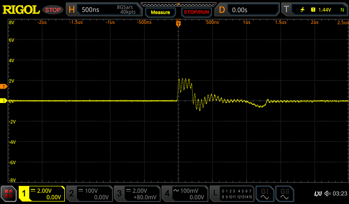Open the GI signal generator

point(265,193)
